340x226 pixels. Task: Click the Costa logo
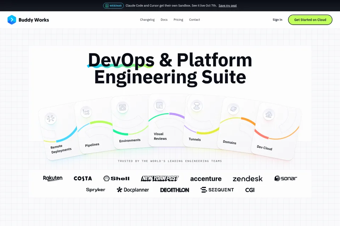(x=83, y=178)
